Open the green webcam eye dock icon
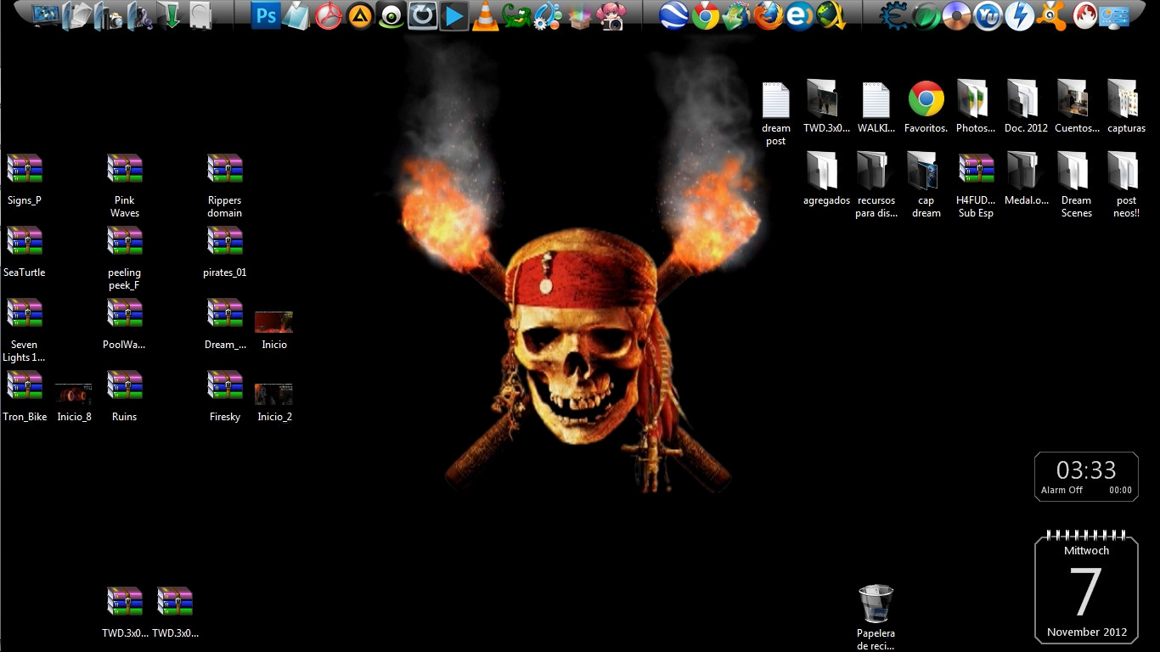The image size is (1160, 652). coord(391,16)
